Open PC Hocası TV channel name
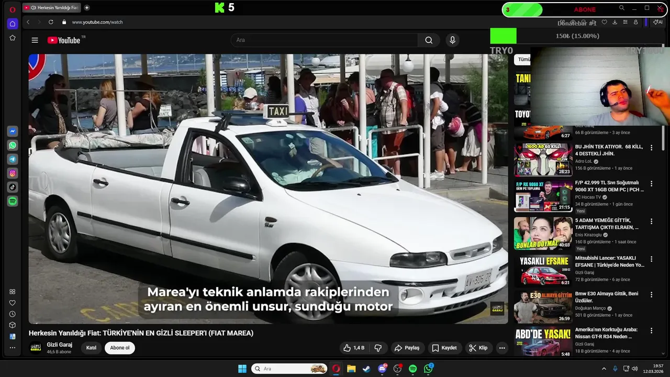 (x=588, y=197)
